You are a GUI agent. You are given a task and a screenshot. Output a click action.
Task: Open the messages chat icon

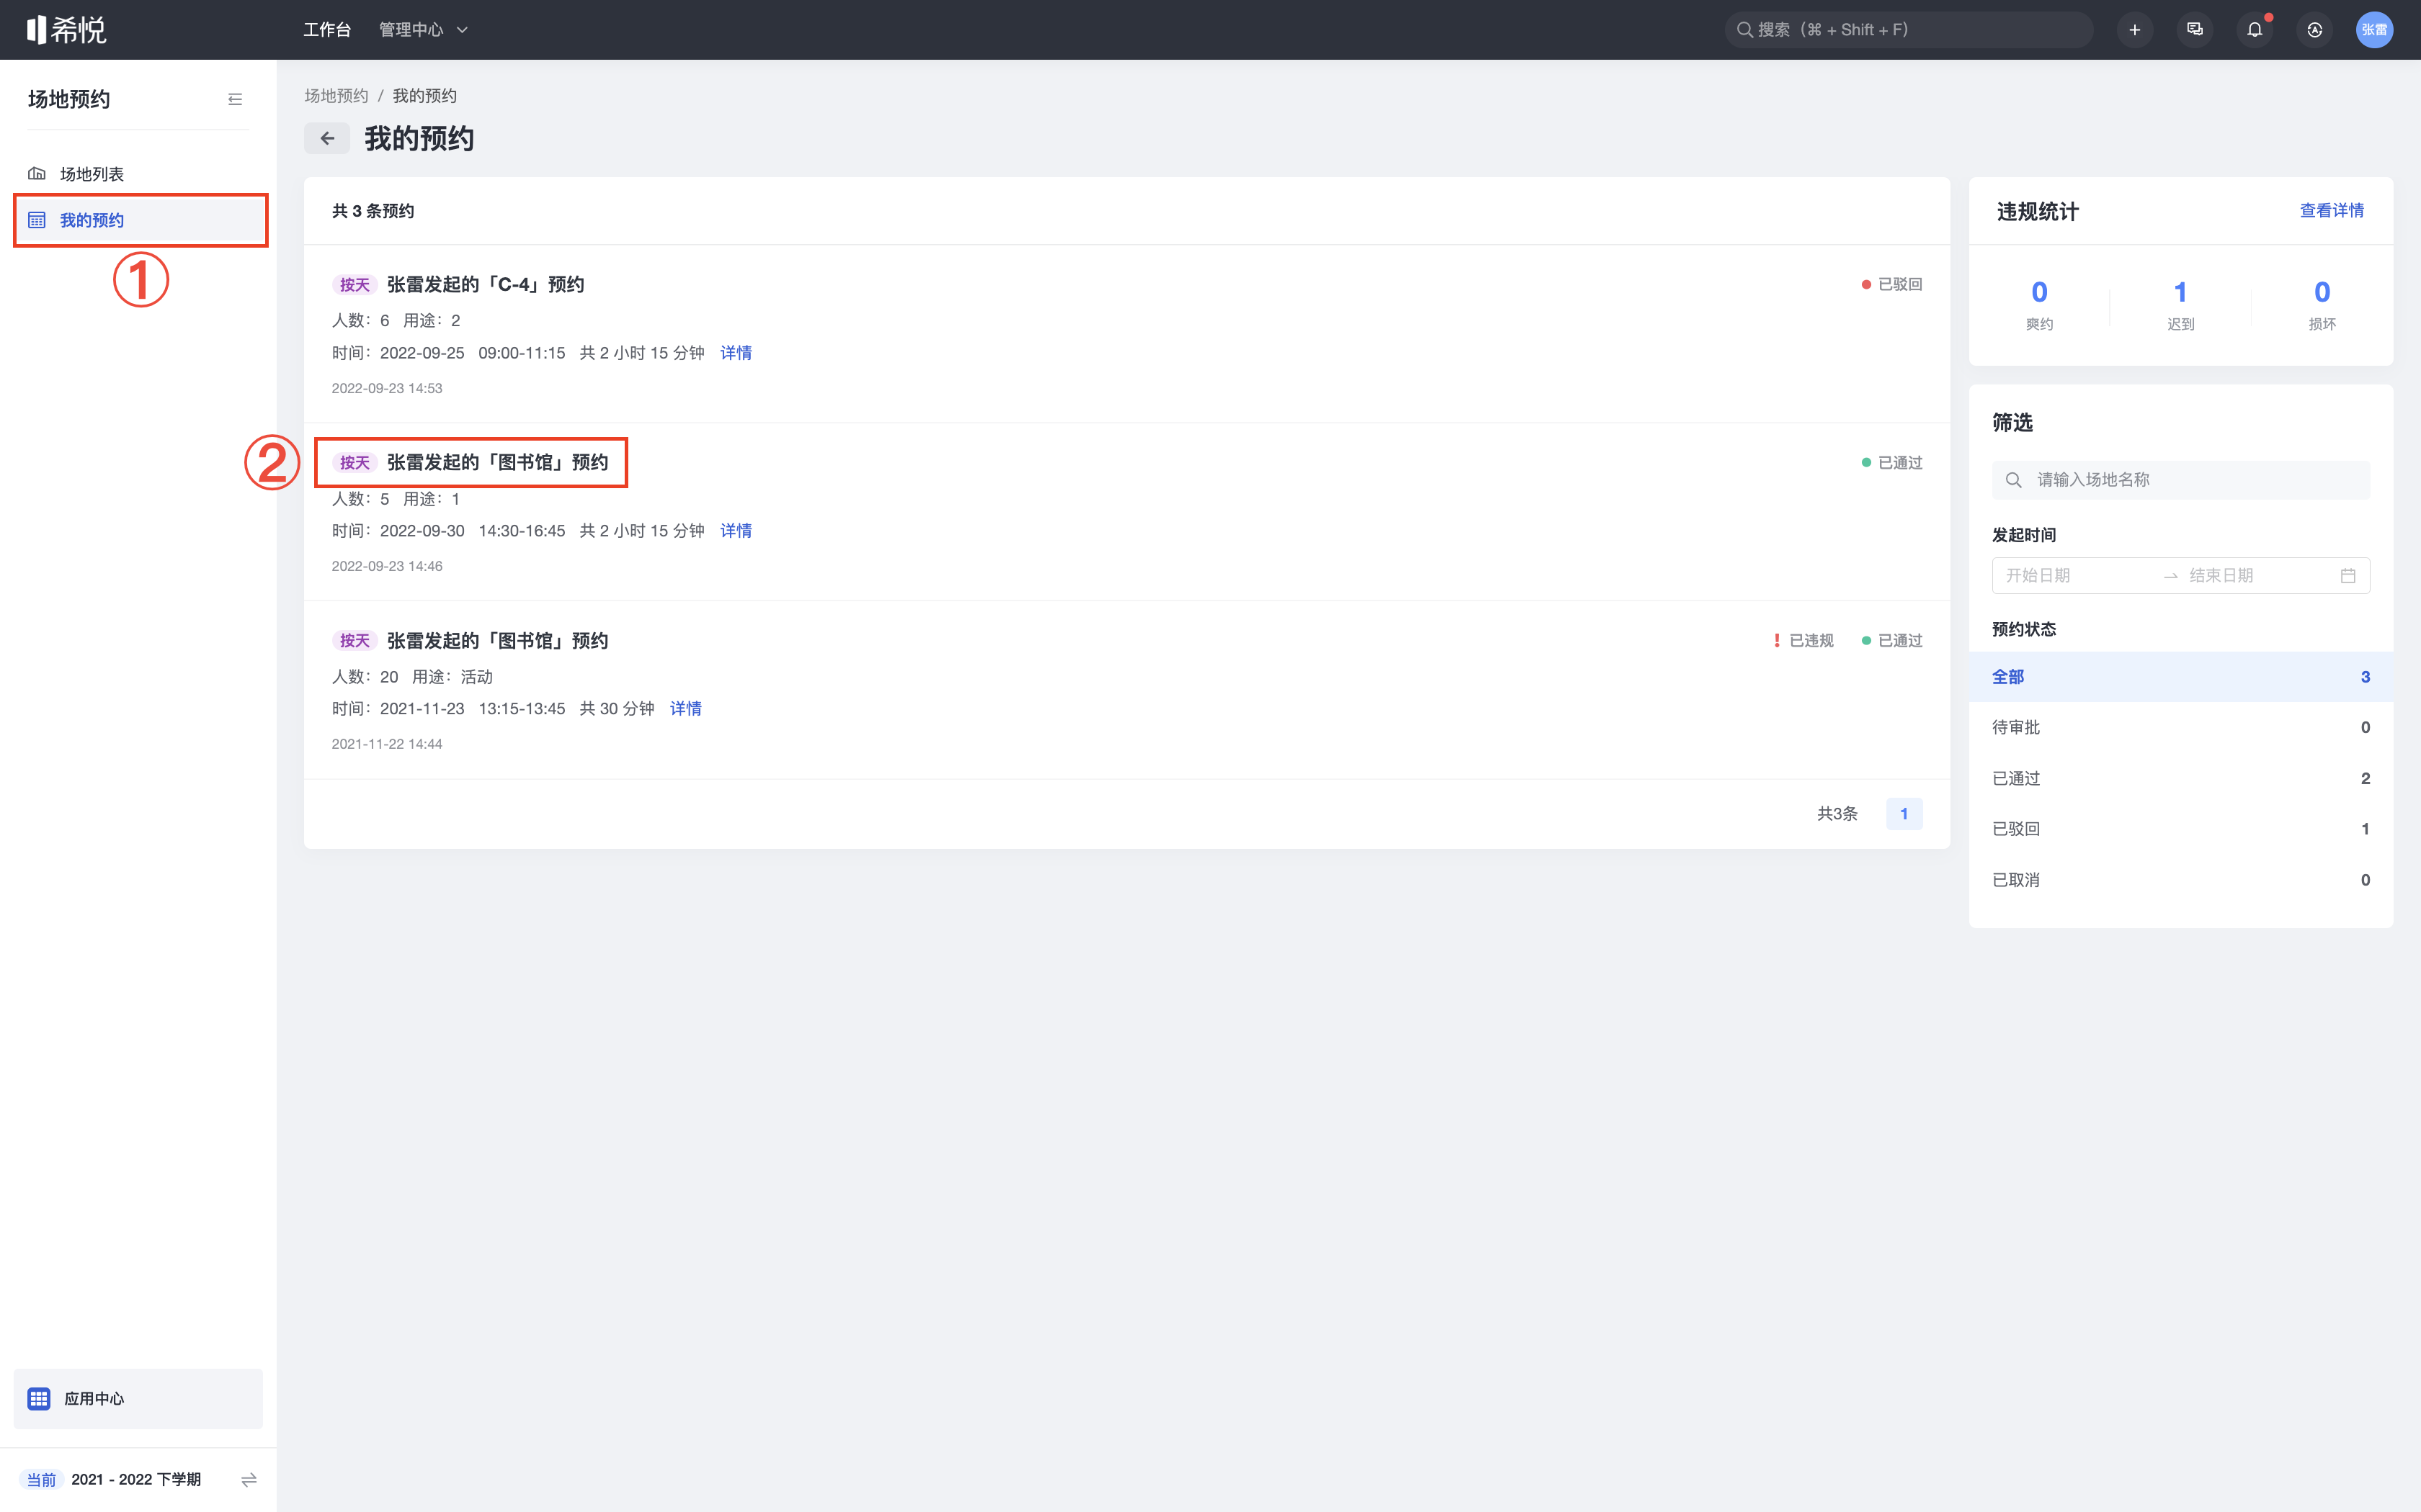(2195, 30)
